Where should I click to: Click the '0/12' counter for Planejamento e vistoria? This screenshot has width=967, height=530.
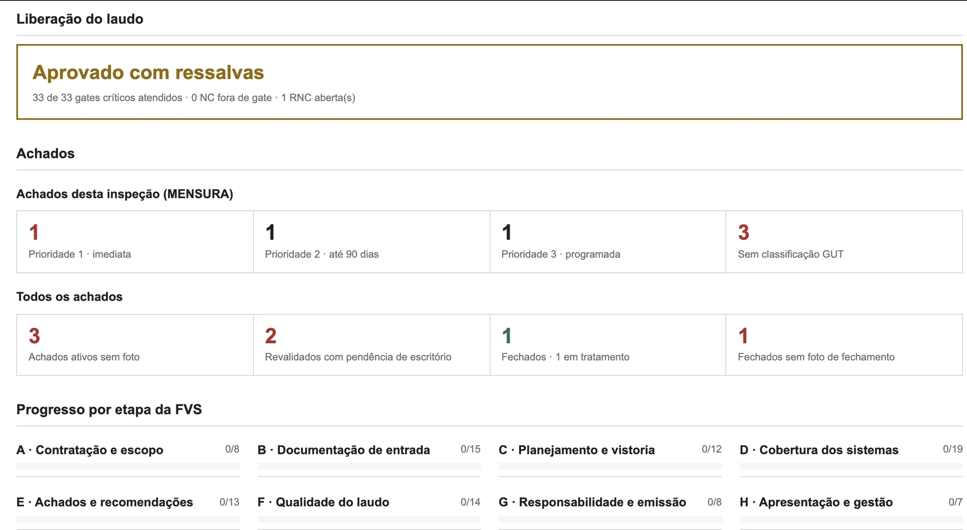point(711,449)
